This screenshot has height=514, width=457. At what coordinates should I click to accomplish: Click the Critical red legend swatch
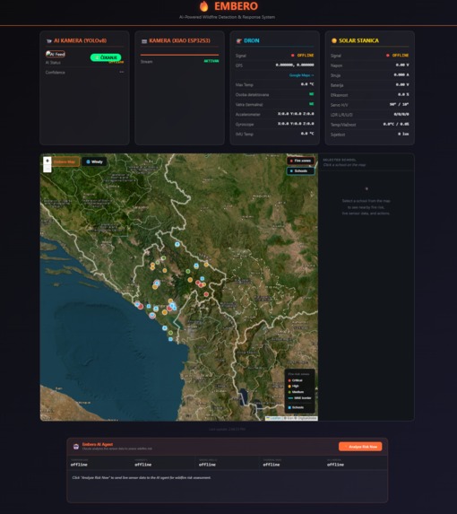[x=289, y=380]
